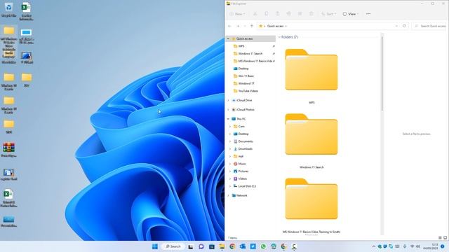
Task: Switch to Details view in the status bar
Action: tap(440, 238)
